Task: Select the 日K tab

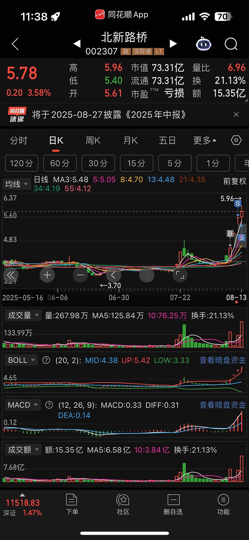Action: click(56, 141)
